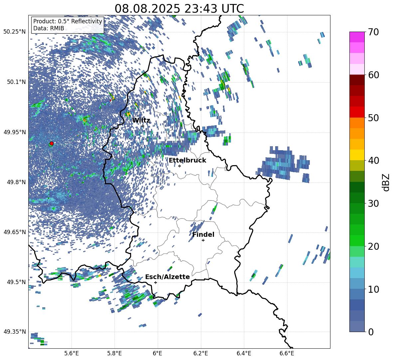Click the Ettelbruck city label
Screen dimensions: 394x360
[x=187, y=161]
